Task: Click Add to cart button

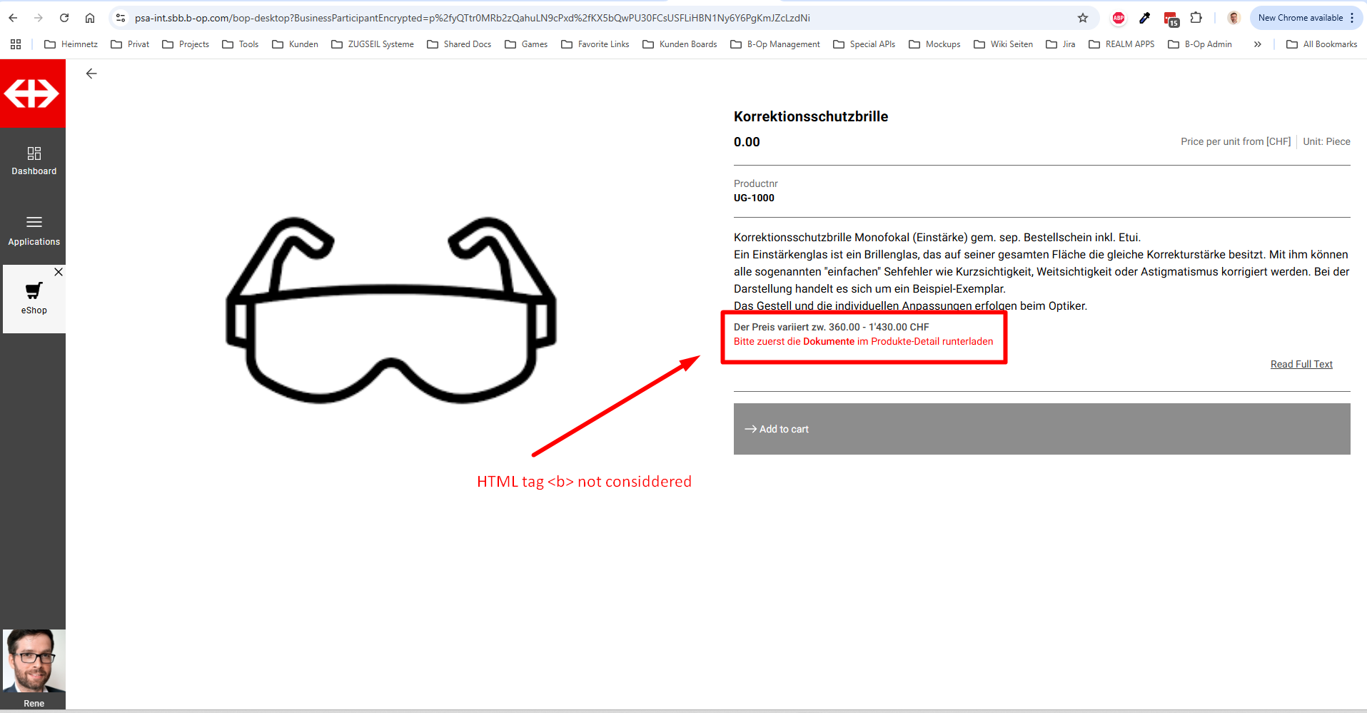Action: [1041, 429]
